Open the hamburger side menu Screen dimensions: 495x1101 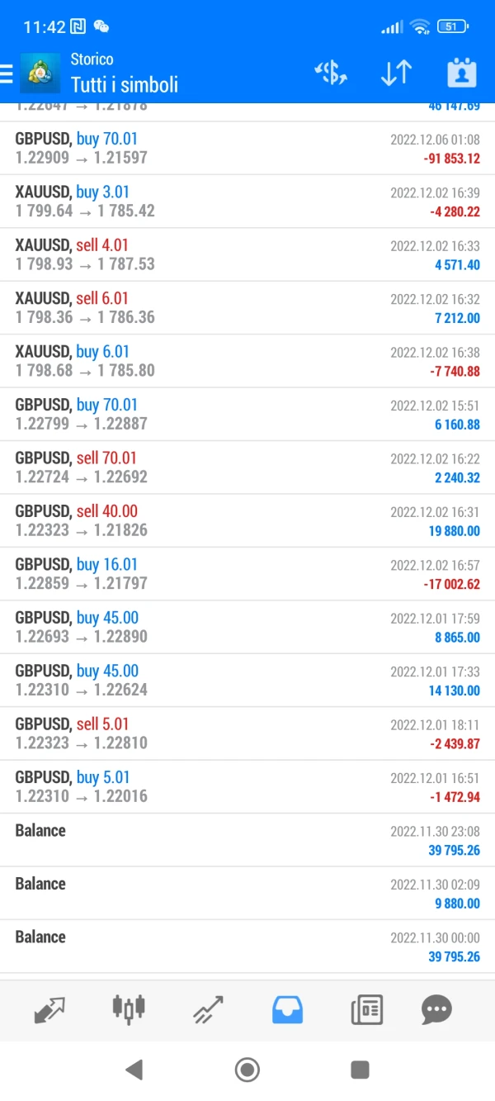pyautogui.click(x=7, y=74)
